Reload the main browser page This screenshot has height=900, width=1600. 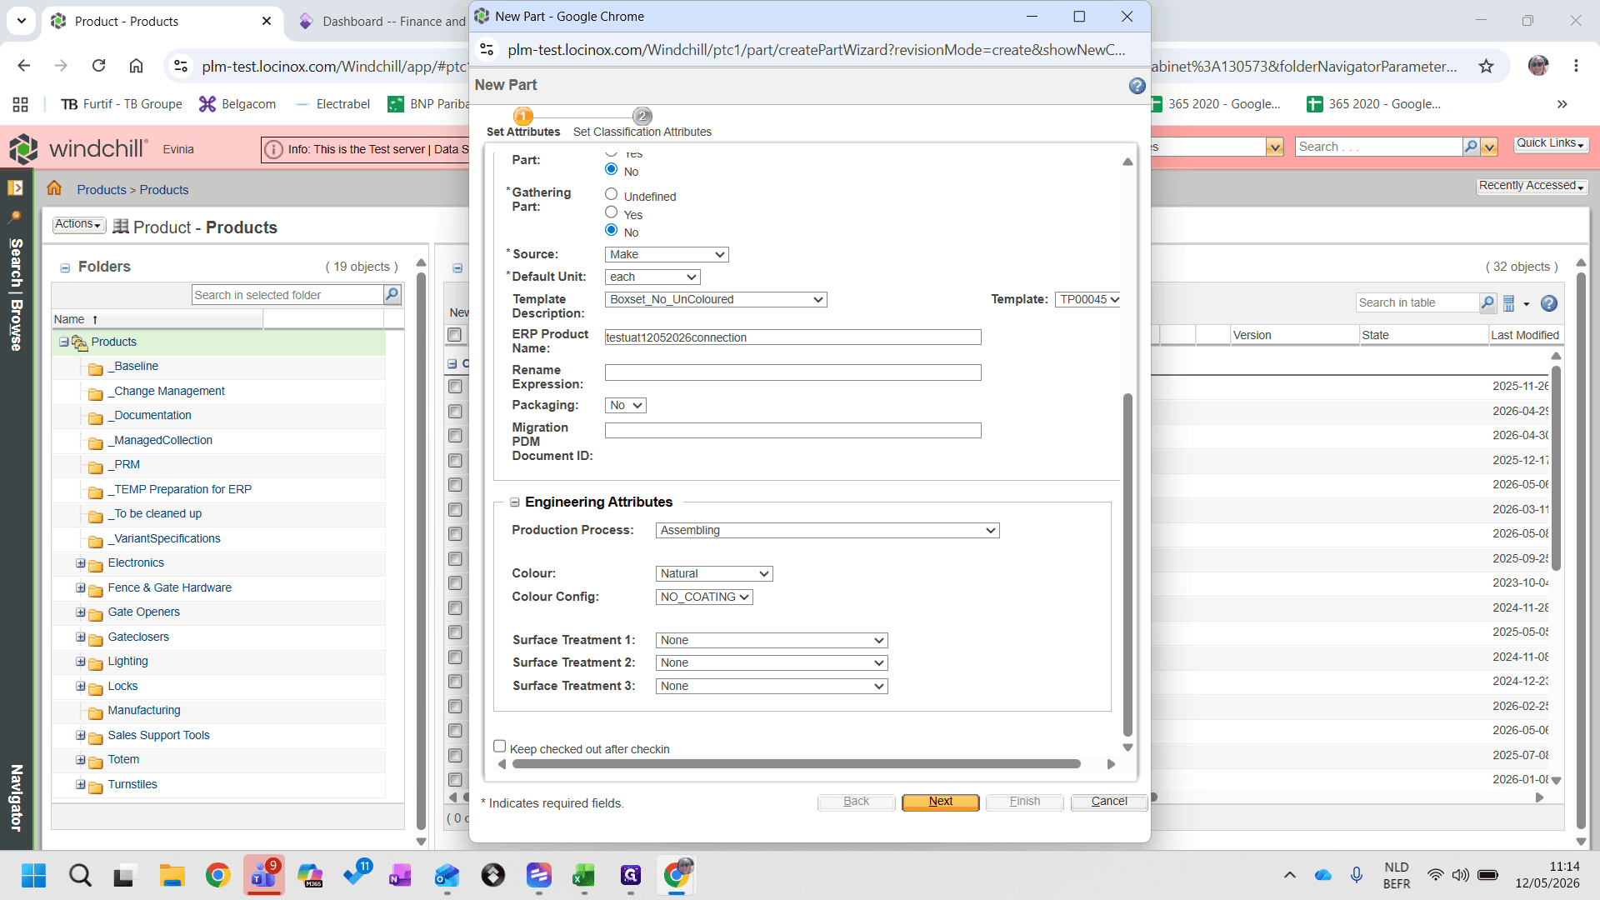coord(98,66)
